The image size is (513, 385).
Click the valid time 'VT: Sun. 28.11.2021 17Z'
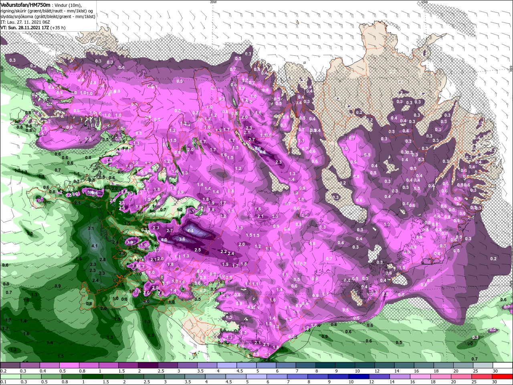coord(24,28)
